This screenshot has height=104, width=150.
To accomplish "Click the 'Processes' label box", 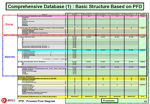I will pyautogui.click(x=110, y=101).
